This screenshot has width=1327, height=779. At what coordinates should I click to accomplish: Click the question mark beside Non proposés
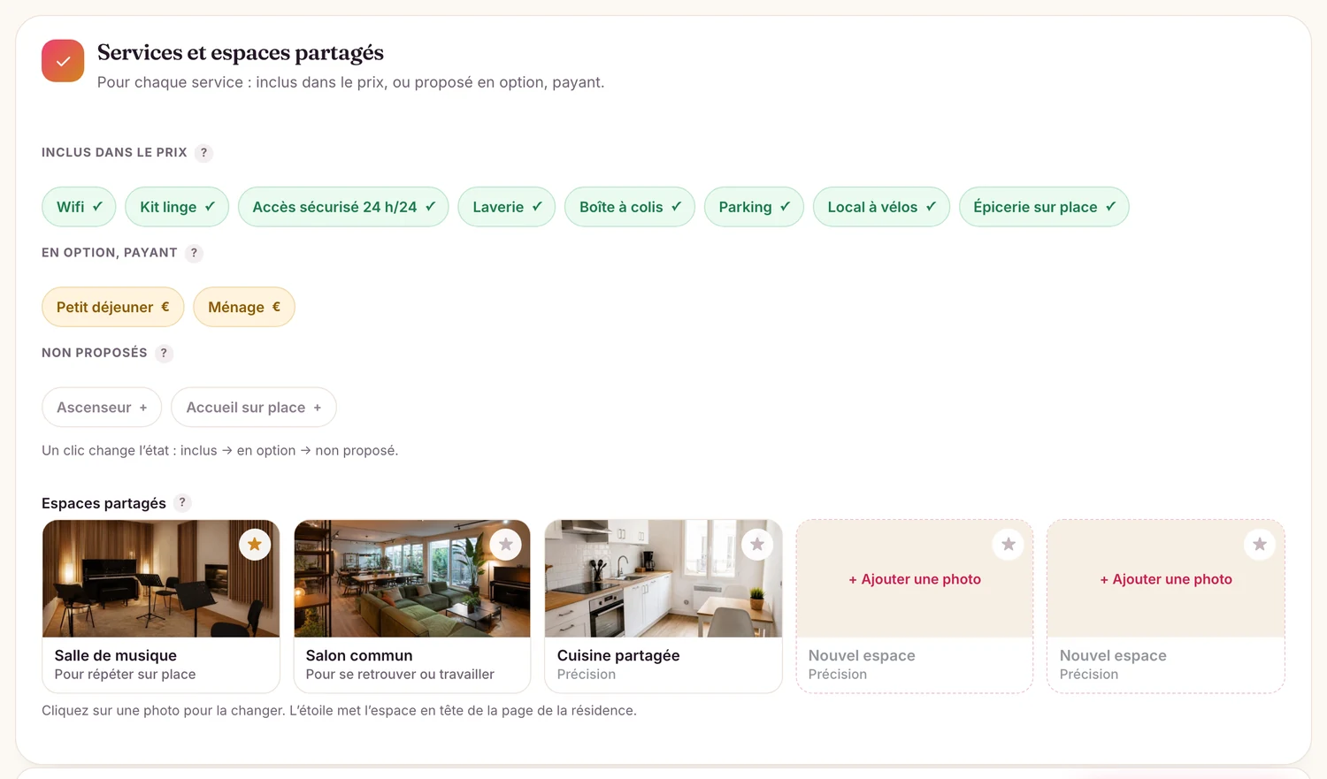tap(164, 353)
